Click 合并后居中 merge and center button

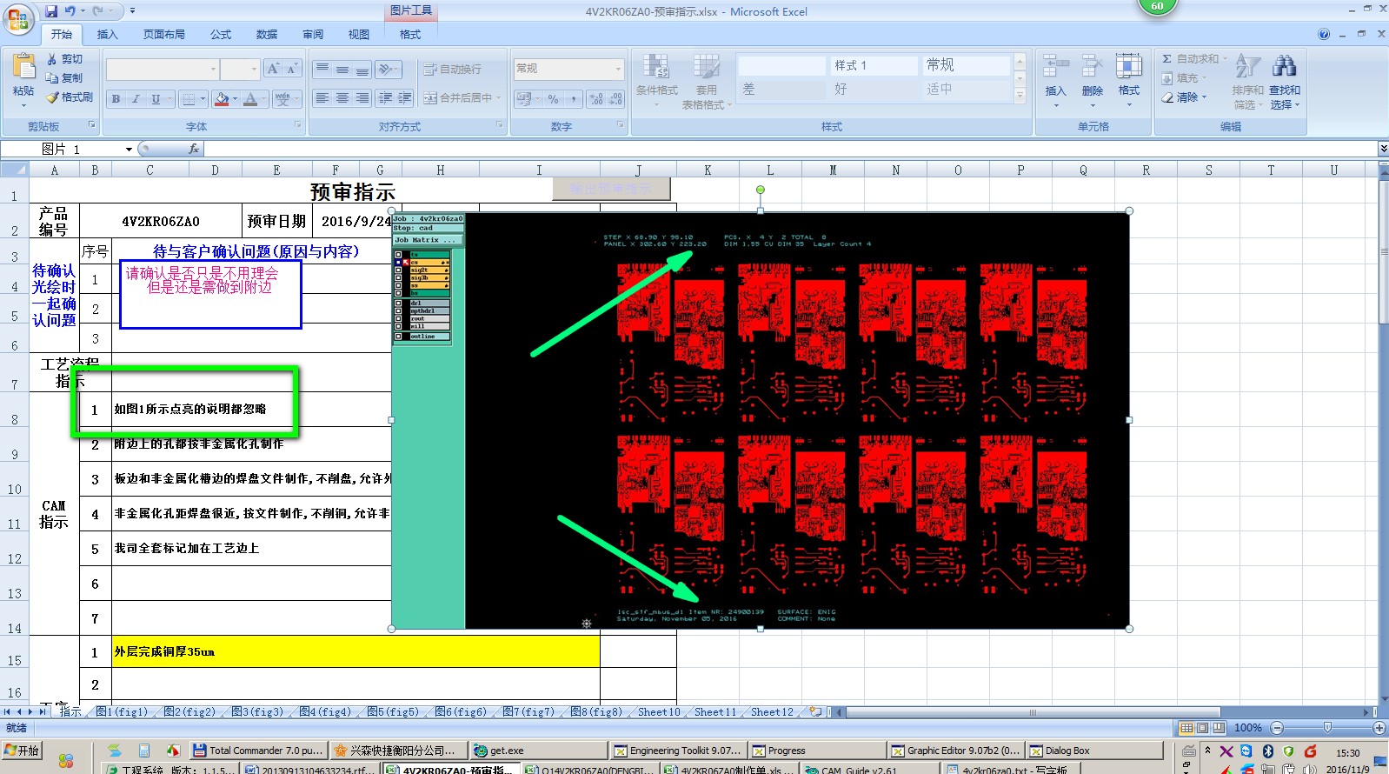(457, 98)
